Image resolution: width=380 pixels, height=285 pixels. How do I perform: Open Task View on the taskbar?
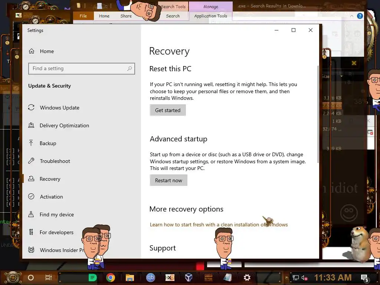coord(49,278)
